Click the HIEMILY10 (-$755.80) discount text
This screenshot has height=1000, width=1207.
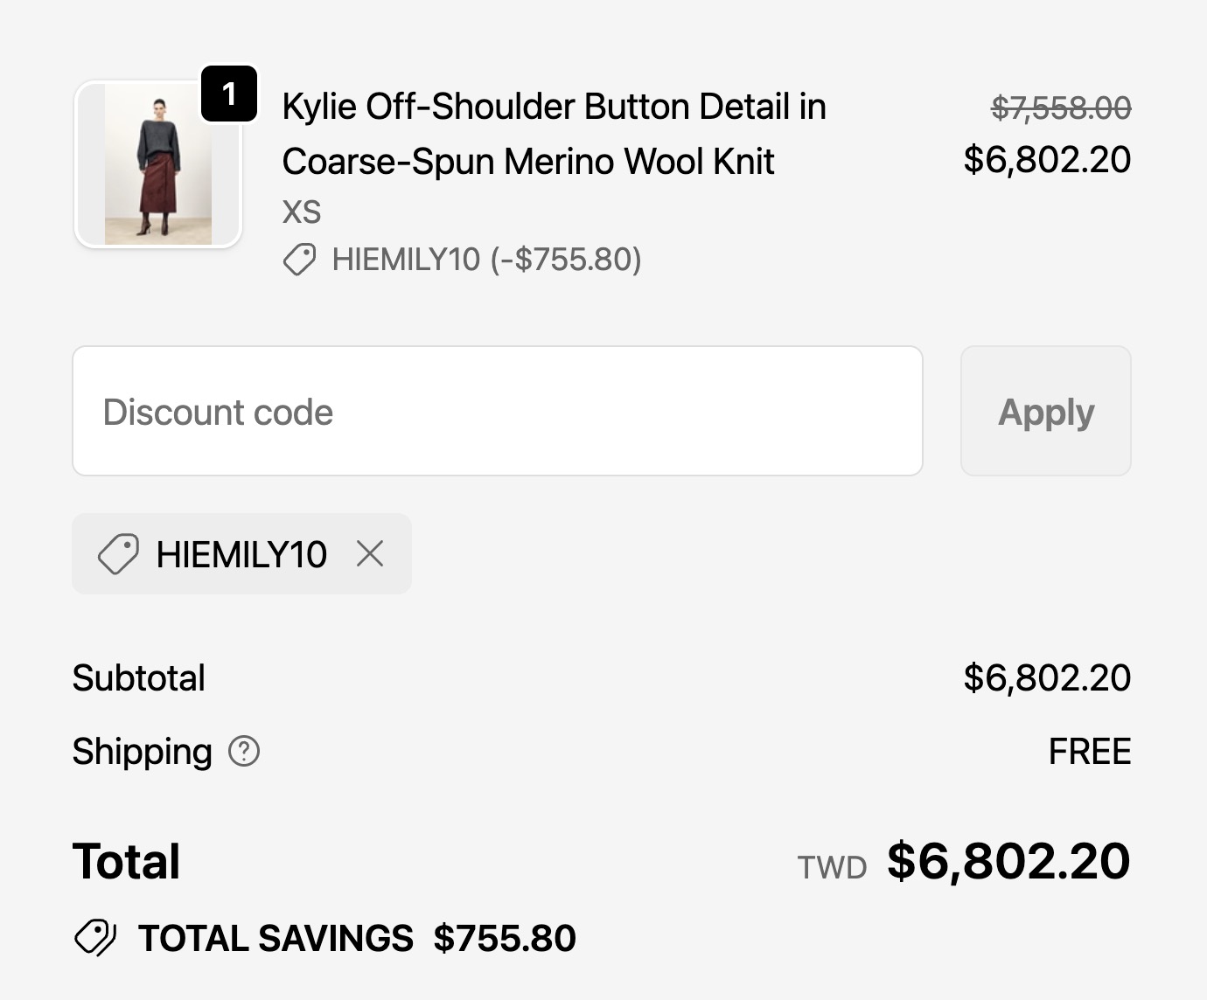[x=486, y=260]
